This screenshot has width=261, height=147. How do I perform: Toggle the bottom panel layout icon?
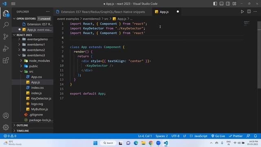[x=221, y=4]
